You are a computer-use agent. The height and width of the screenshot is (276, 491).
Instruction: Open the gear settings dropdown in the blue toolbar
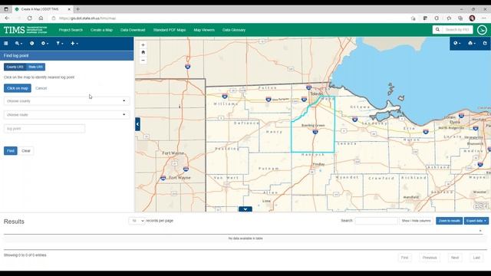44,44
